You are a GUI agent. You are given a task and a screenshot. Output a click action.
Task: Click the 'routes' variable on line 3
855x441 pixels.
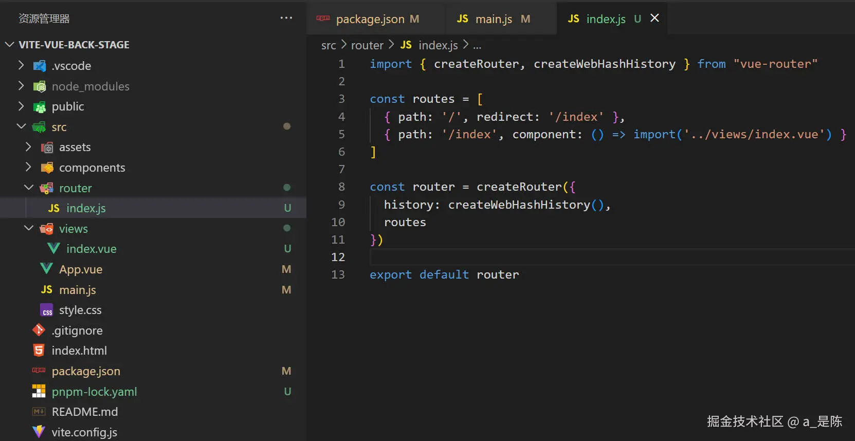(x=433, y=99)
